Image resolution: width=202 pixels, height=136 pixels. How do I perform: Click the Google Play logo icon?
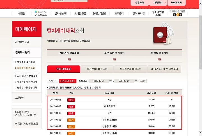pos(36,12)
